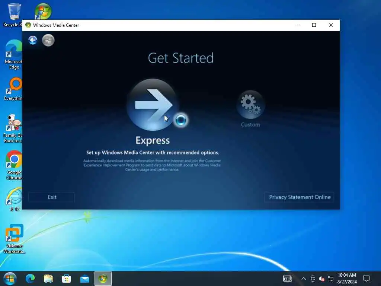Click the Express label text
Screen dimensions: 381x286
click(153, 140)
